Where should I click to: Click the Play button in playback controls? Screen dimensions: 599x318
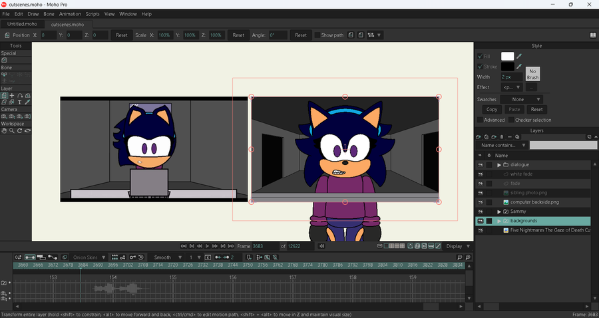click(x=208, y=246)
